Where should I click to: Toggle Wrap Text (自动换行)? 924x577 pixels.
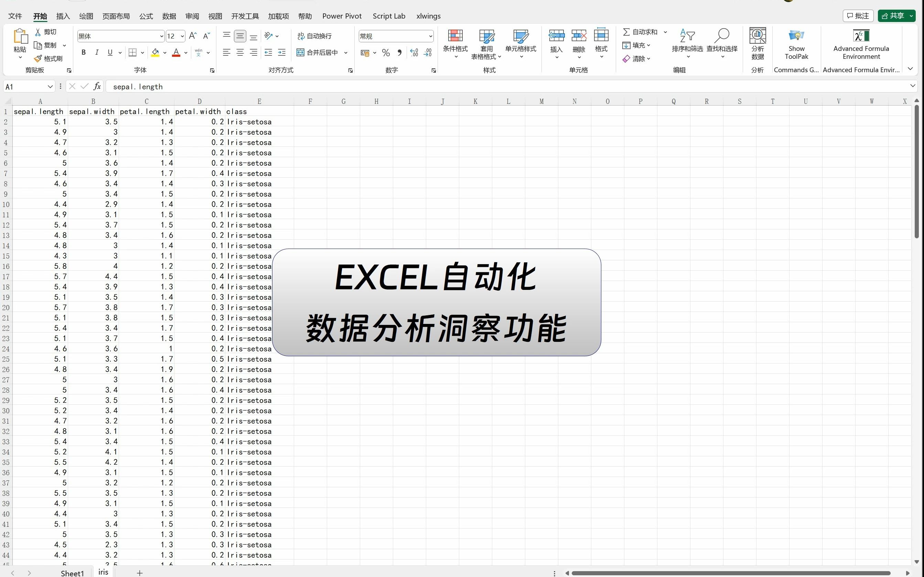pos(314,36)
